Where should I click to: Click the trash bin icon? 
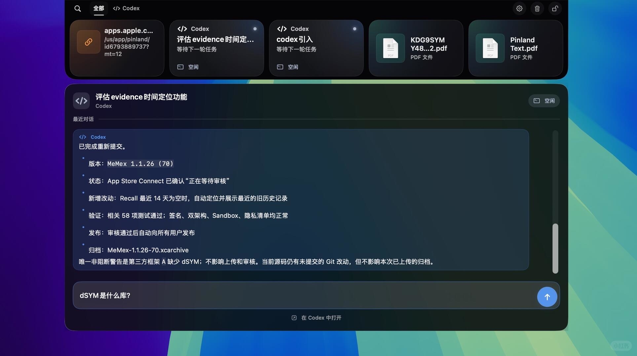point(537,9)
